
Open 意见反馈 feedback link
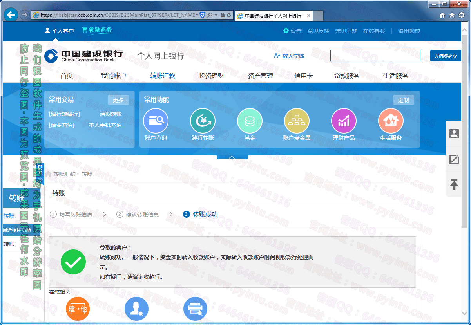[318, 31]
